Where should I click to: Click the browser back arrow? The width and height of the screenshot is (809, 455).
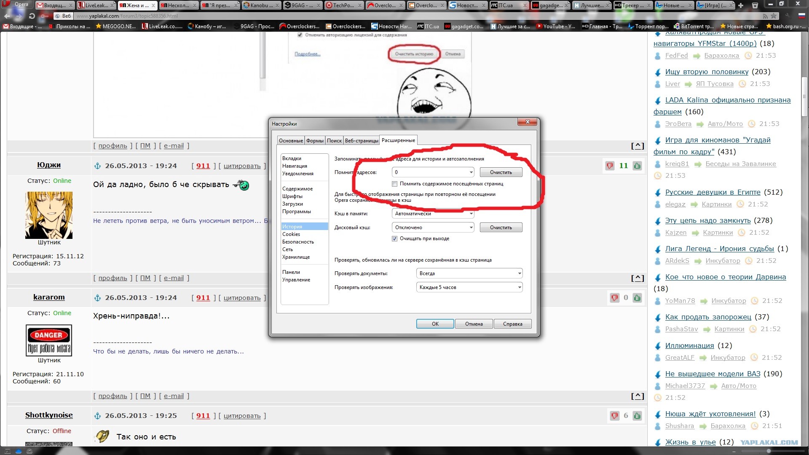point(7,16)
